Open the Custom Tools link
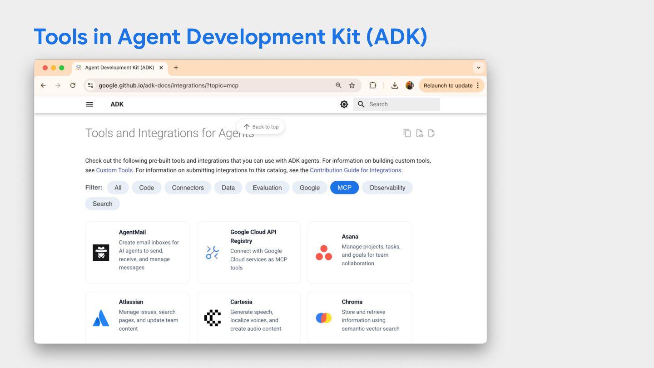Image resolution: width=654 pixels, height=368 pixels. 114,170
